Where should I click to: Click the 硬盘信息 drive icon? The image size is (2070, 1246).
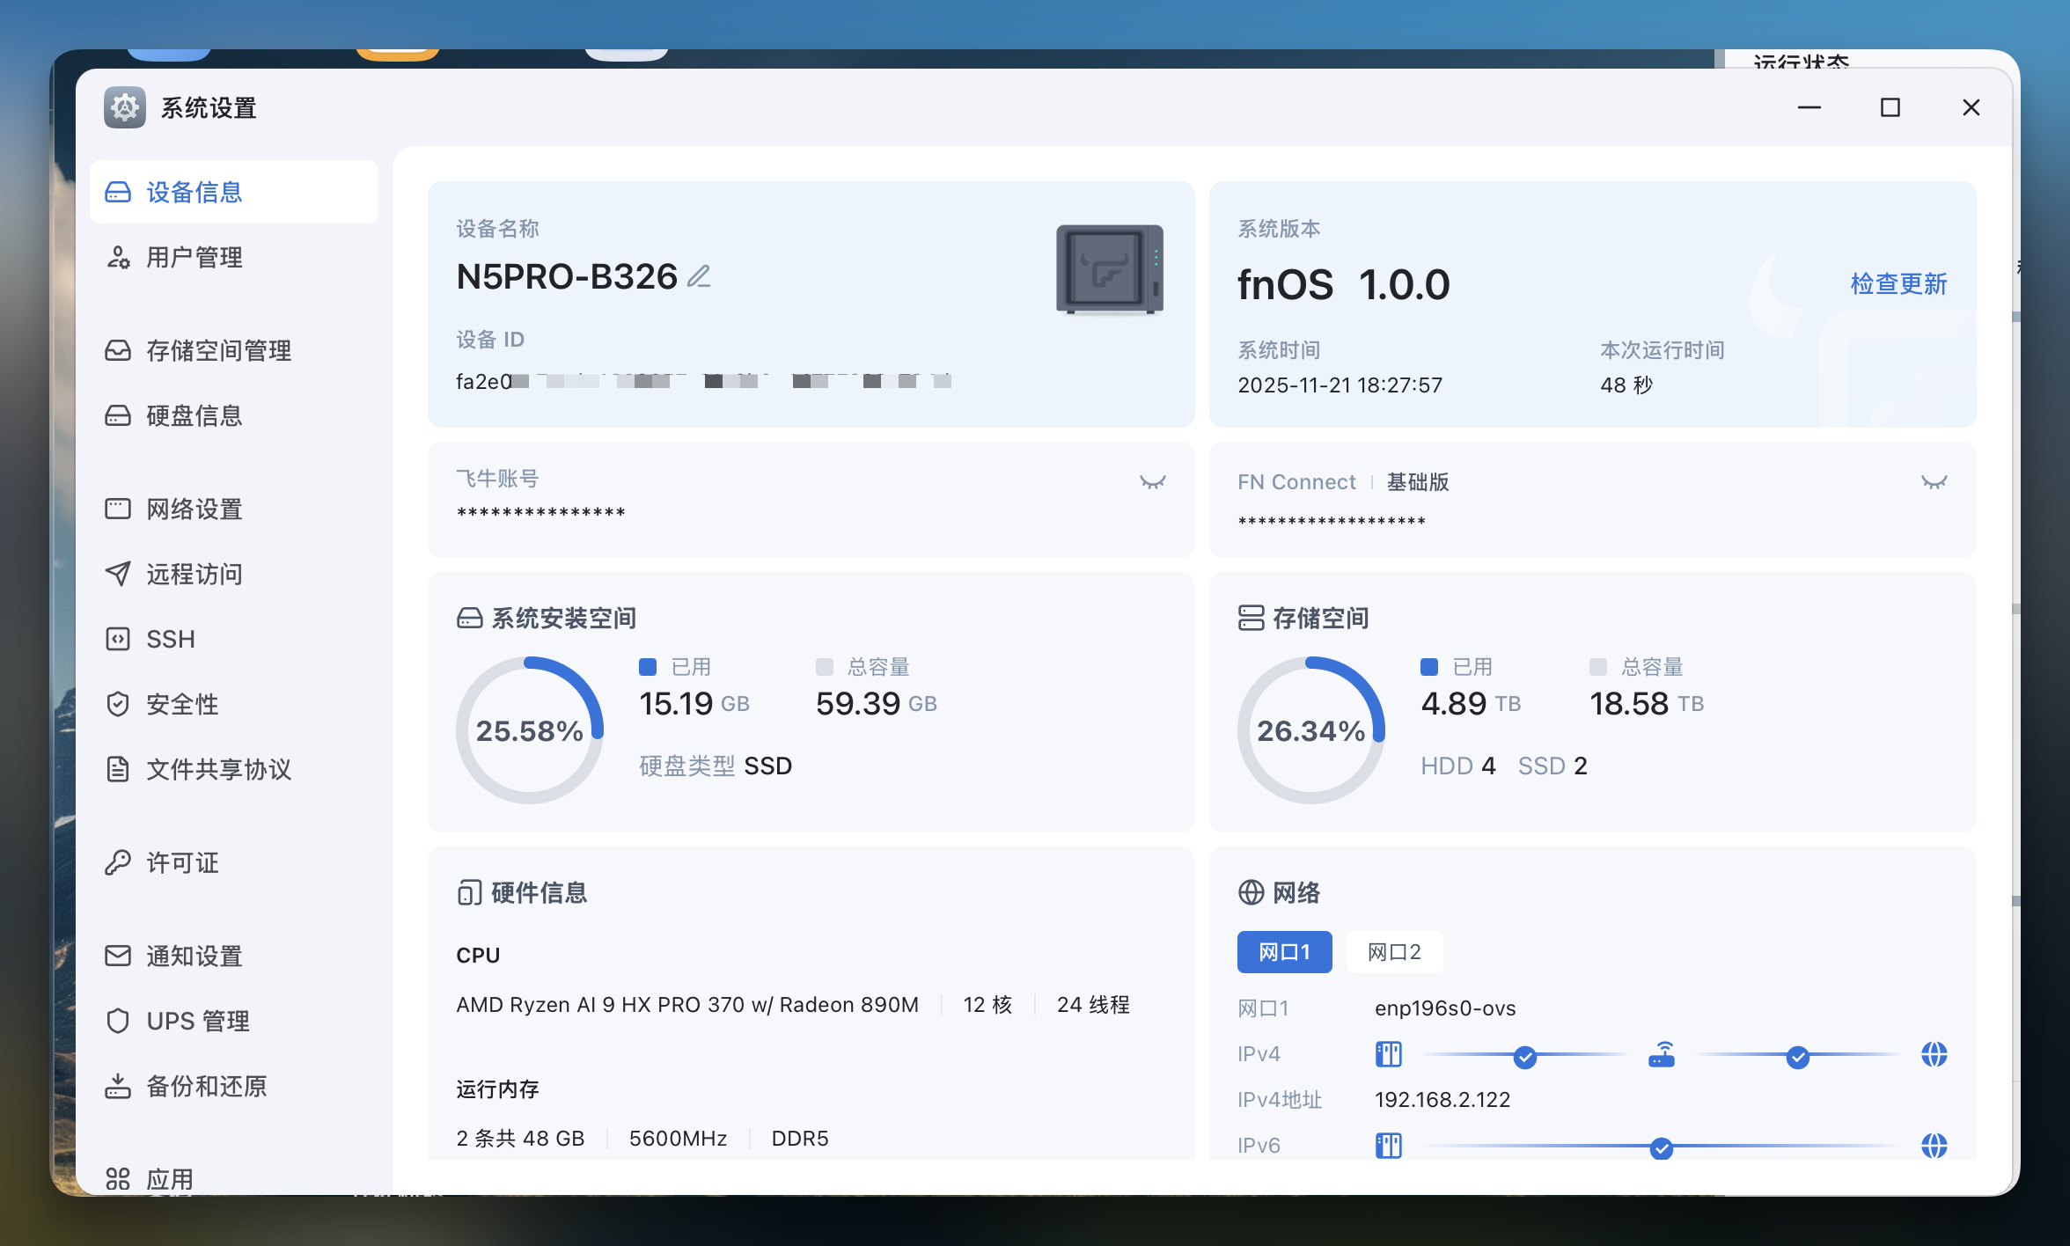tap(118, 415)
